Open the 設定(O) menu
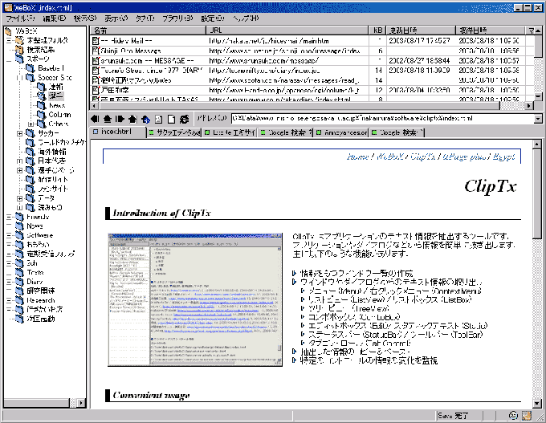The image size is (546, 423). (x=213, y=18)
